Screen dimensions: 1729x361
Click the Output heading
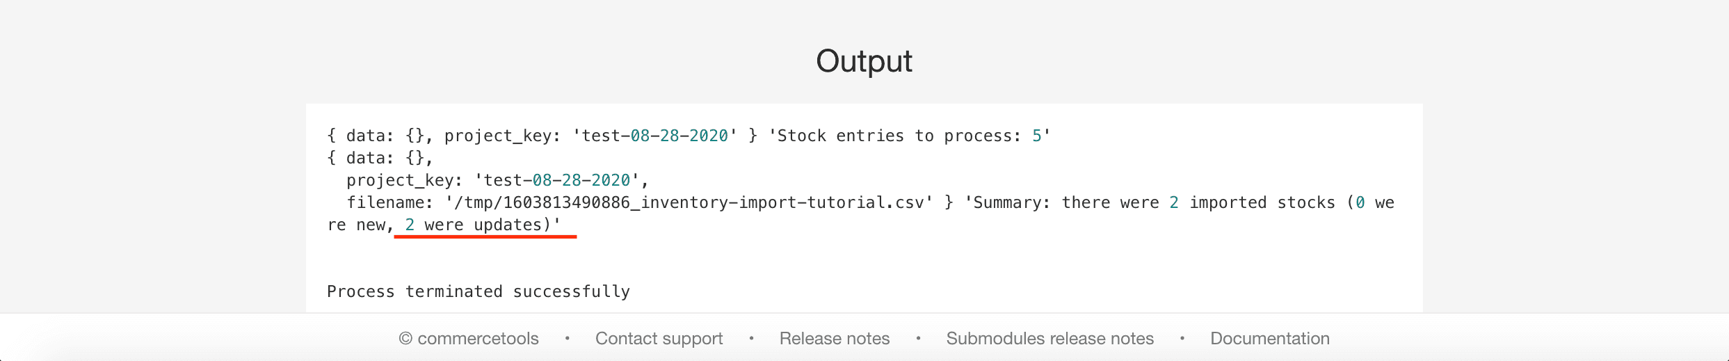click(x=864, y=61)
